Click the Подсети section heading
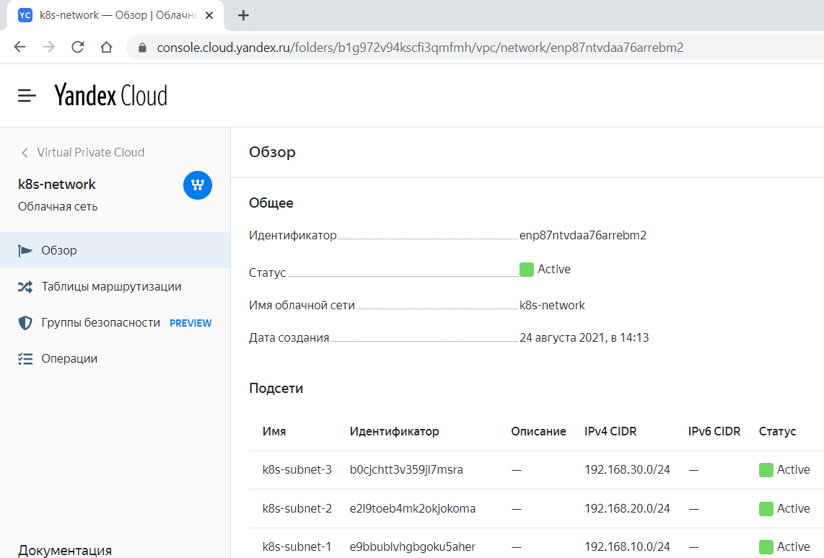Image resolution: width=824 pixels, height=558 pixels. [x=276, y=389]
